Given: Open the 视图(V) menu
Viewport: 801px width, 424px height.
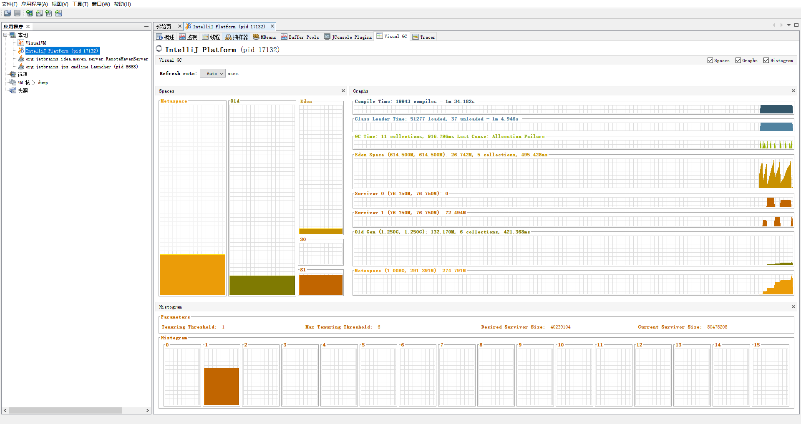Looking at the screenshot, I should tap(60, 4).
